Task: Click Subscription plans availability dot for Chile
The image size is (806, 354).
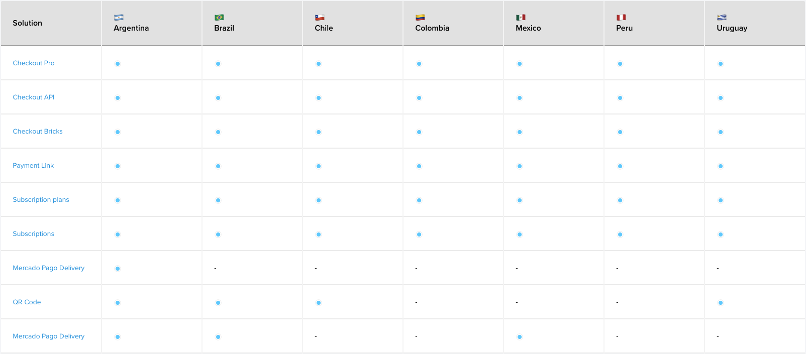Action: click(319, 200)
